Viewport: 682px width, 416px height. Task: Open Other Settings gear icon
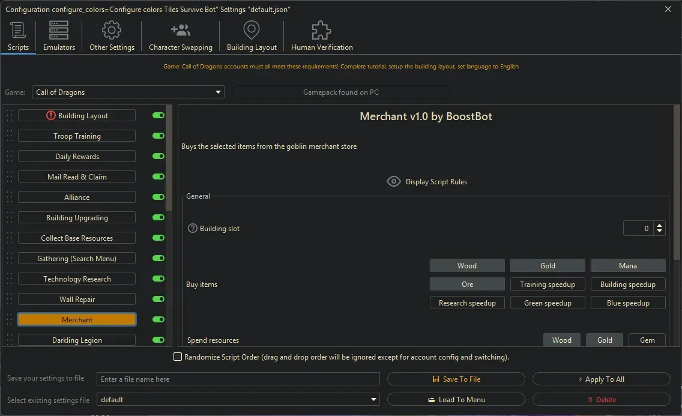click(111, 29)
